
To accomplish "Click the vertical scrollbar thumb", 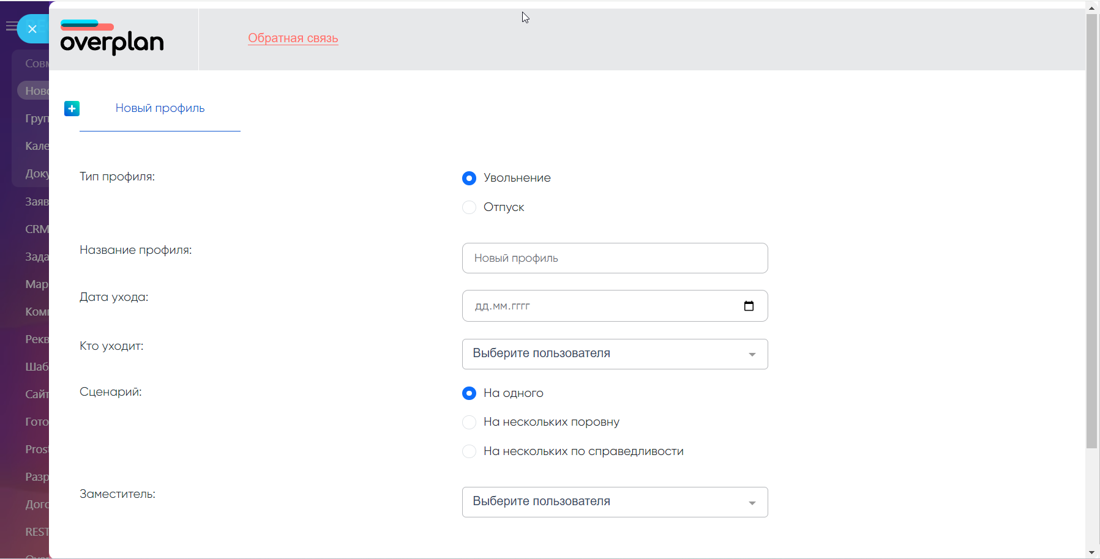I will [x=1091, y=232].
